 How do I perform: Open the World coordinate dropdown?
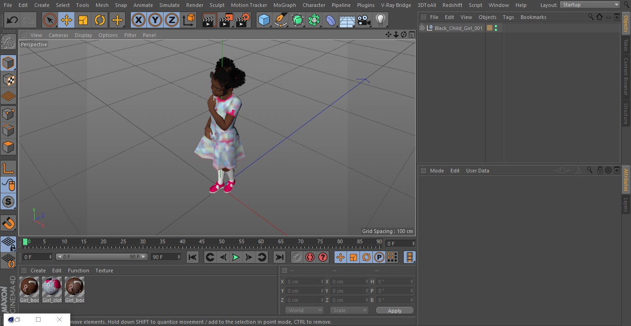304,310
